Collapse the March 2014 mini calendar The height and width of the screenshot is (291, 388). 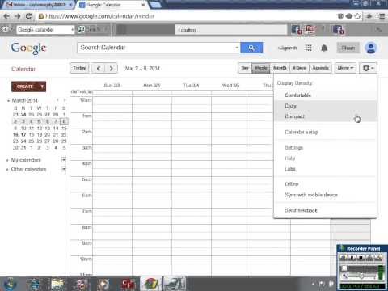tap(8, 100)
